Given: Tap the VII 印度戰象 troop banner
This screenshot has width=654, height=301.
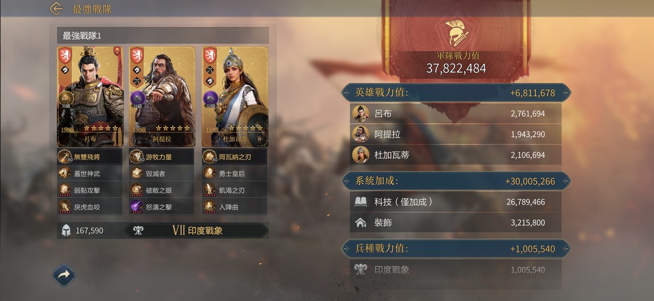Looking at the screenshot, I should pos(196,230).
